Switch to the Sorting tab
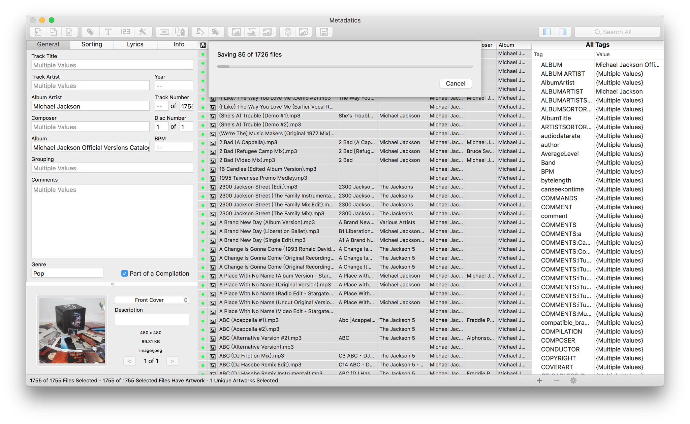 pyautogui.click(x=92, y=44)
